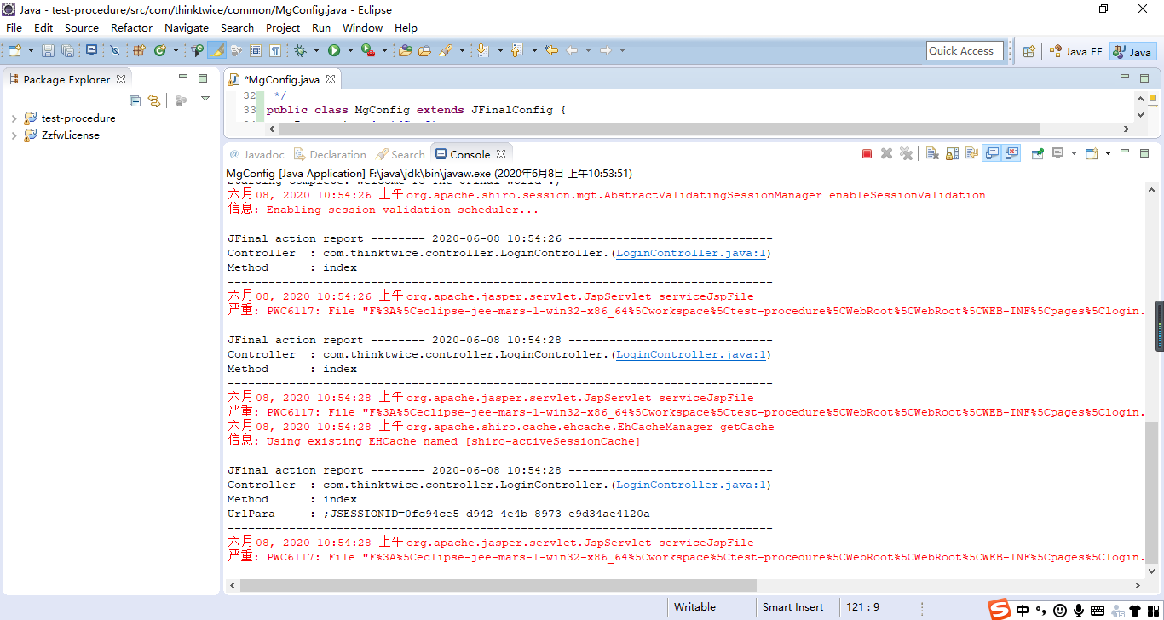Switch to the Javadoc tab

256,154
